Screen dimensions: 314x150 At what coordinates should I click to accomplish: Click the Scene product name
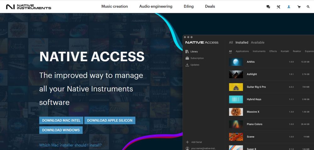pyautogui.click(x=251, y=137)
